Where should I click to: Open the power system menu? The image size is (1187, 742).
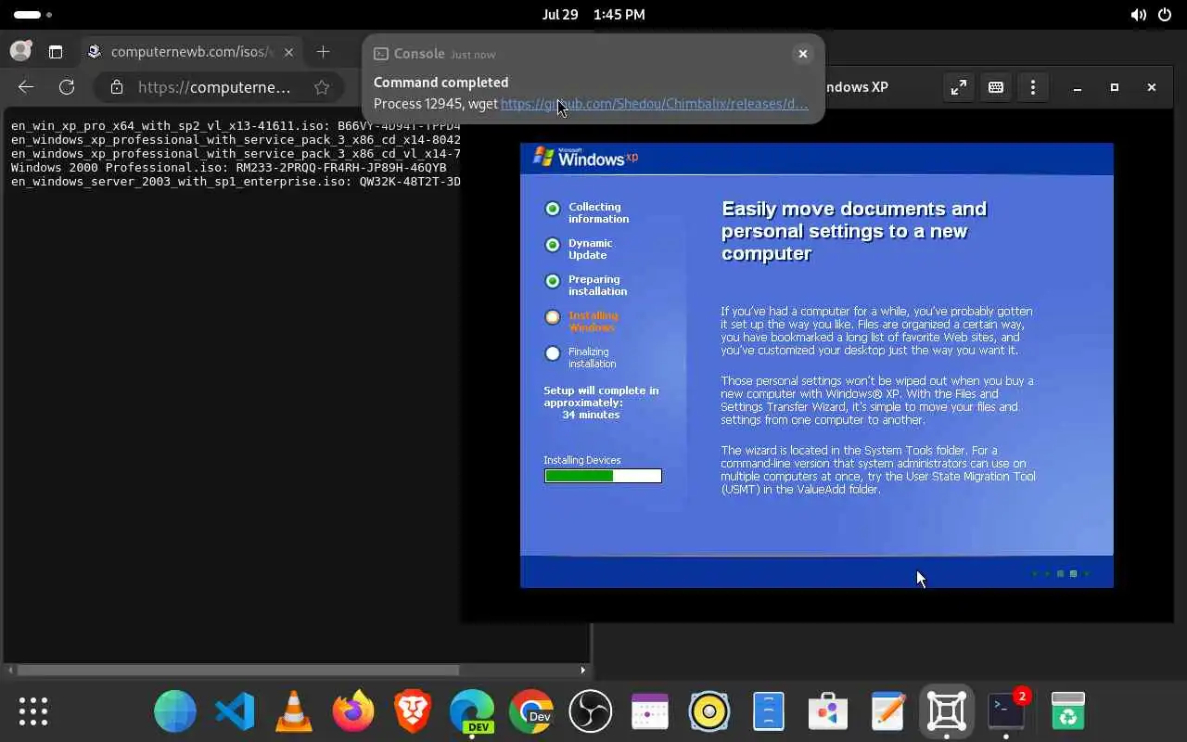point(1165,15)
